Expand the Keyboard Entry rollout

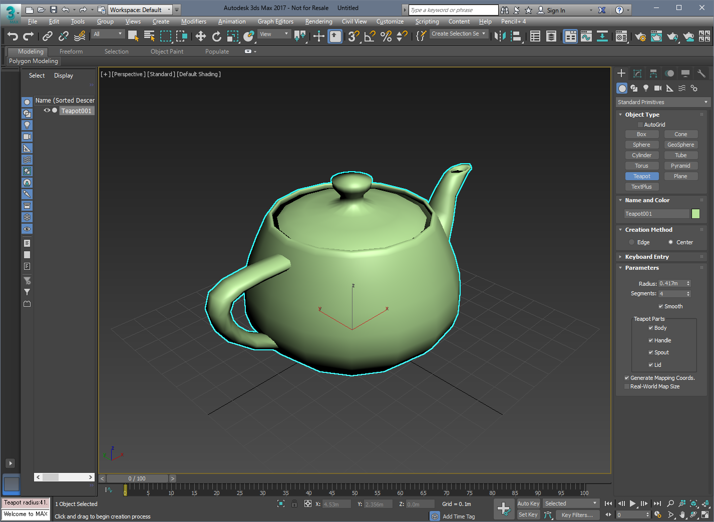tap(646, 257)
